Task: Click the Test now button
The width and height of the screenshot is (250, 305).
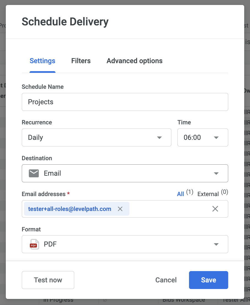Action: pos(48,280)
